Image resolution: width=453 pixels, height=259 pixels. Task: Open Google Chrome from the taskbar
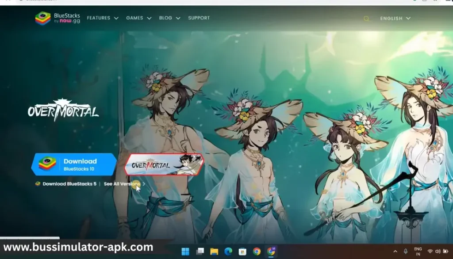257,251
